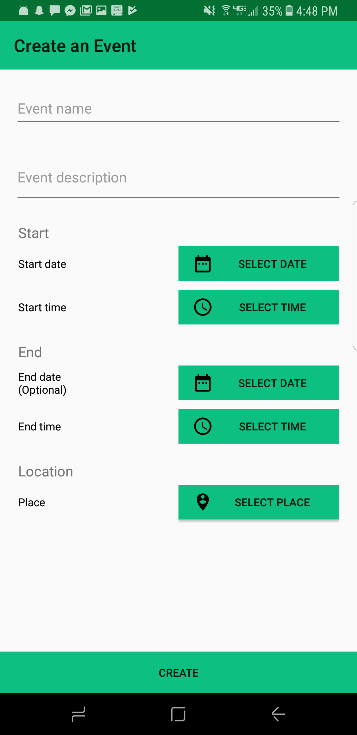The height and width of the screenshot is (735, 357).
Task: Tap SELECT TIME text for End time
Action: (x=272, y=427)
